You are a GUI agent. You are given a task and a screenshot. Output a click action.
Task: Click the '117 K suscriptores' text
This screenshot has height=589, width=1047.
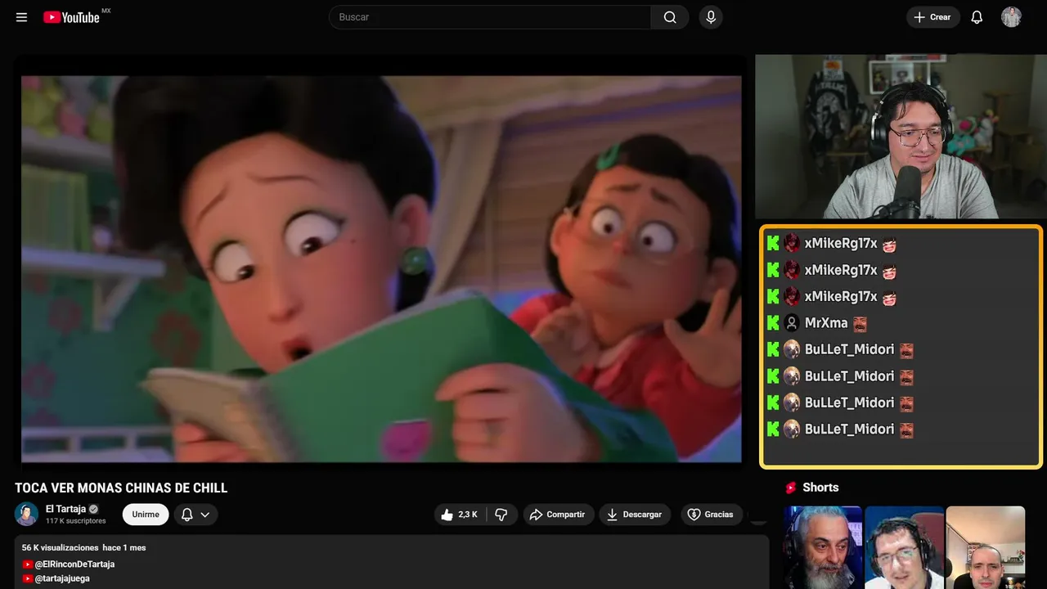click(76, 521)
